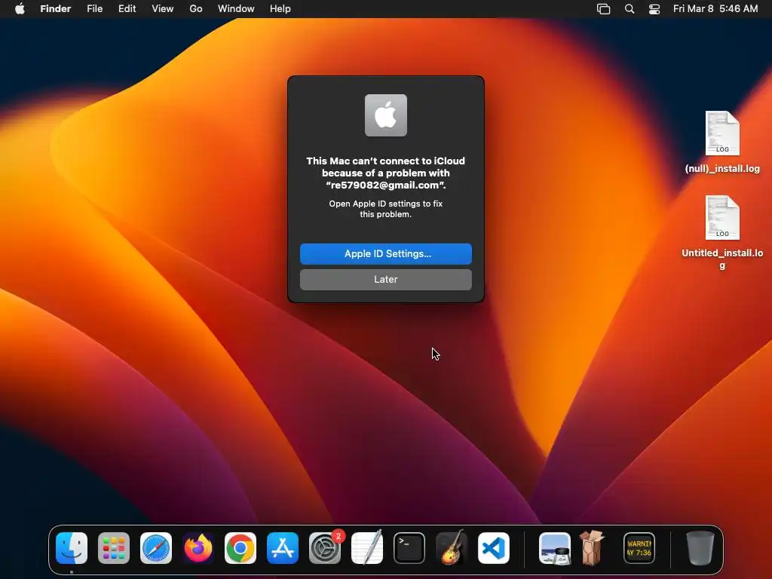
Task: Open the Help menu
Action: click(x=280, y=9)
